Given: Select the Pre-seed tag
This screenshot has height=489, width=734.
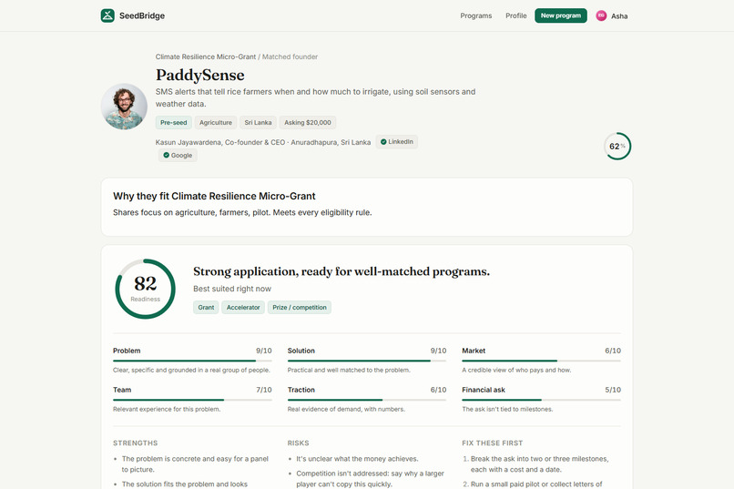Looking at the screenshot, I should (173, 123).
